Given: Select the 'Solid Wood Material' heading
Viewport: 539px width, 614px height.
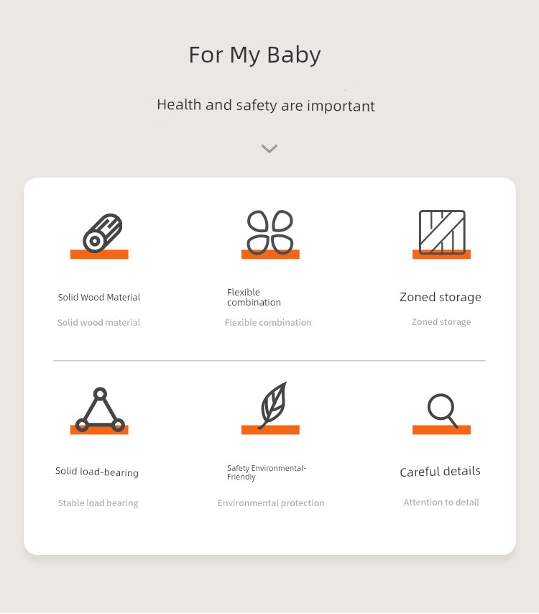Looking at the screenshot, I should pyautogui.click(x=99, y=297).
